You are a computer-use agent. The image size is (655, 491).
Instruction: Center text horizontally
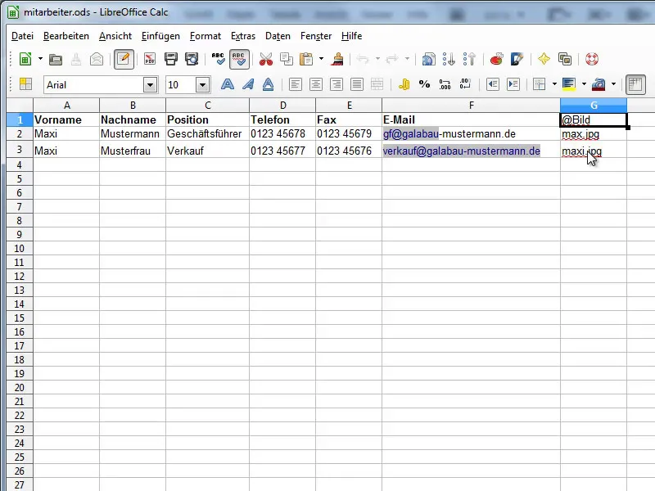coord(316,85)
